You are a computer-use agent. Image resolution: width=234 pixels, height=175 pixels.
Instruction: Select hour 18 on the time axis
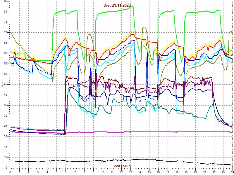tap(177, 172)
